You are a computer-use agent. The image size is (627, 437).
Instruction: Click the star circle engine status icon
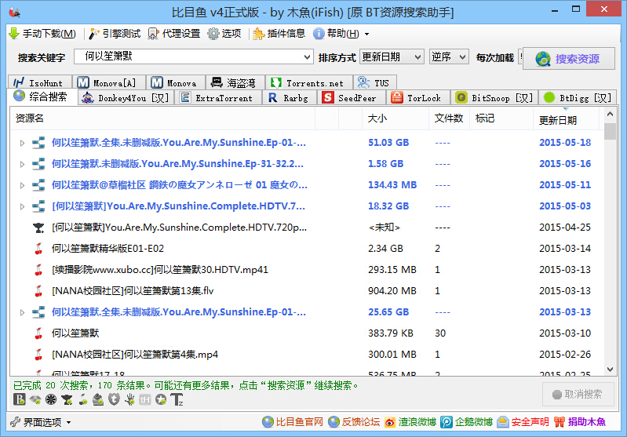161,399
